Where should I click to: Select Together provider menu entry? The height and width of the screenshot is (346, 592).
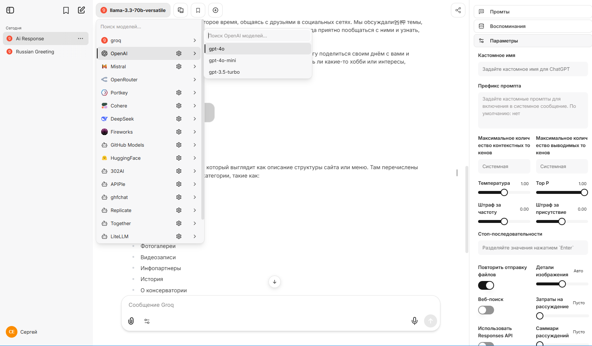(149, 223)
